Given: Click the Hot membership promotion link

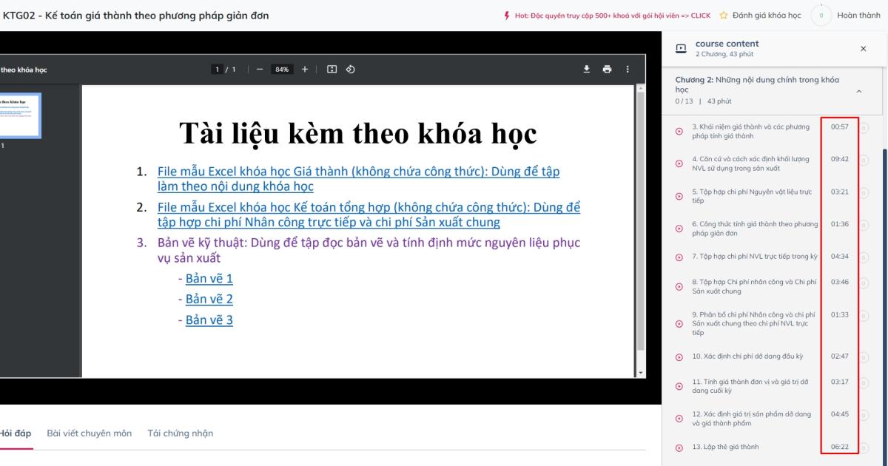Looking at the screenshot, I should point(613,16).
